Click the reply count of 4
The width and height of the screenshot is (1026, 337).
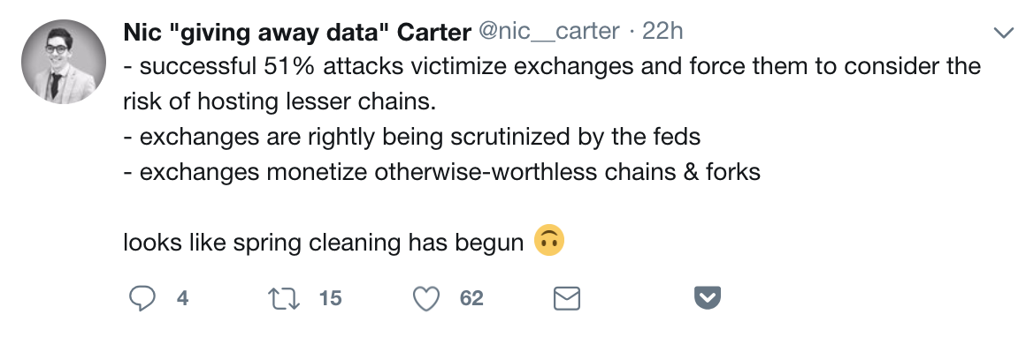tap(182, 298)
